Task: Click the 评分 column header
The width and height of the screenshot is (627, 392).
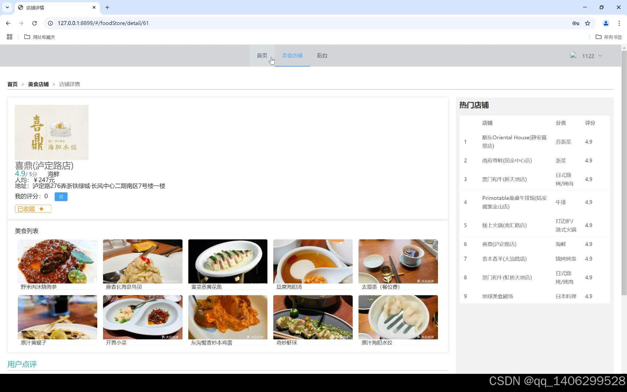Action: coord(590,123)
